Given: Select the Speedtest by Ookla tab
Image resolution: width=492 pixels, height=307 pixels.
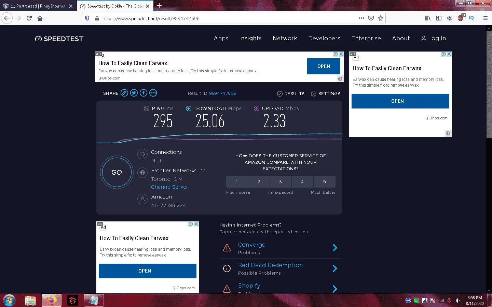Looking at the screenshot, I should [x=114, y=6].
